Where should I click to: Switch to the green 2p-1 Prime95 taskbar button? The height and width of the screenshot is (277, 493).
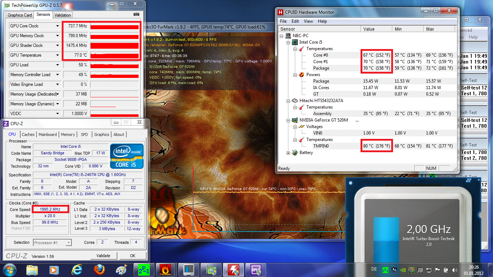145,270
